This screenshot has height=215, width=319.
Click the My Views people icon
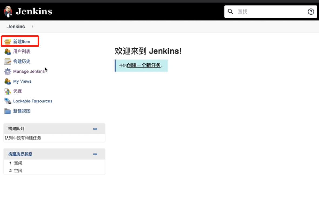coord(8,81)
